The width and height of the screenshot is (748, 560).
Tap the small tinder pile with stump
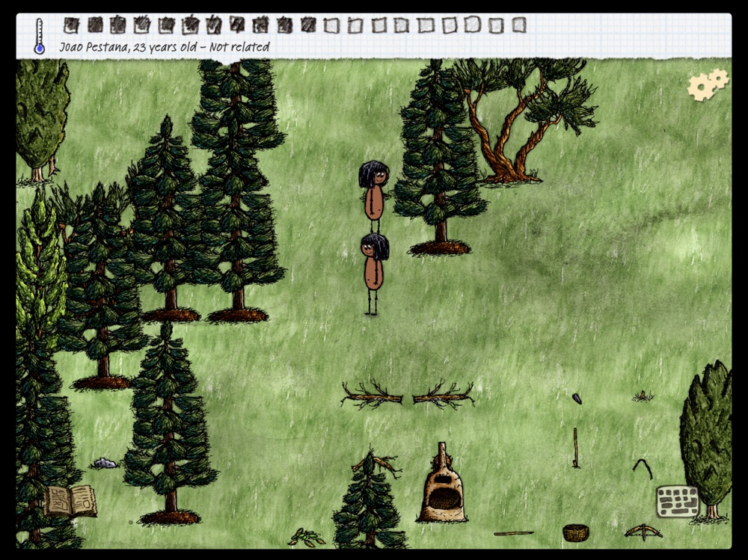tap(643, 396)
